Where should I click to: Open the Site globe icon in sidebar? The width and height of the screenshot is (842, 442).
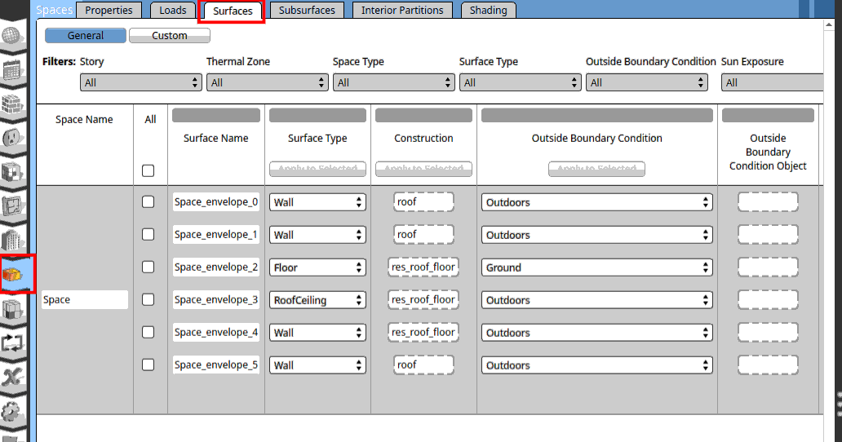point(12,37)
